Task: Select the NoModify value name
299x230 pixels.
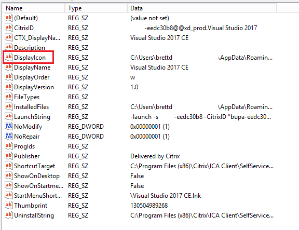Action: click(x=28, y=127)
